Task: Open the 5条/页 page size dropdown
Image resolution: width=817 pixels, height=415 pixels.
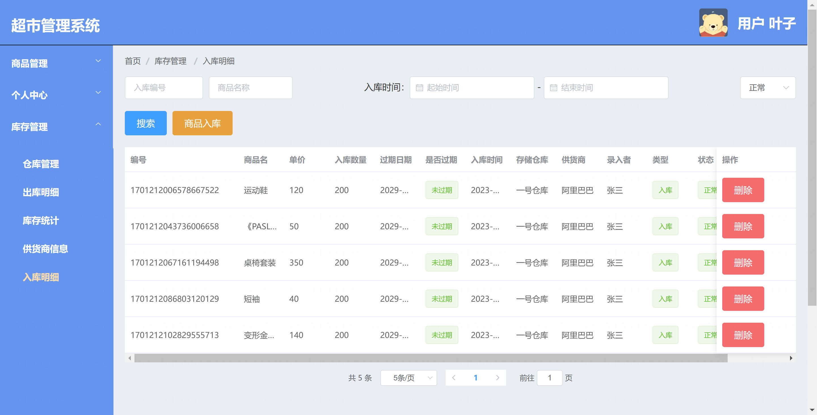Action: tap(408, 378)
